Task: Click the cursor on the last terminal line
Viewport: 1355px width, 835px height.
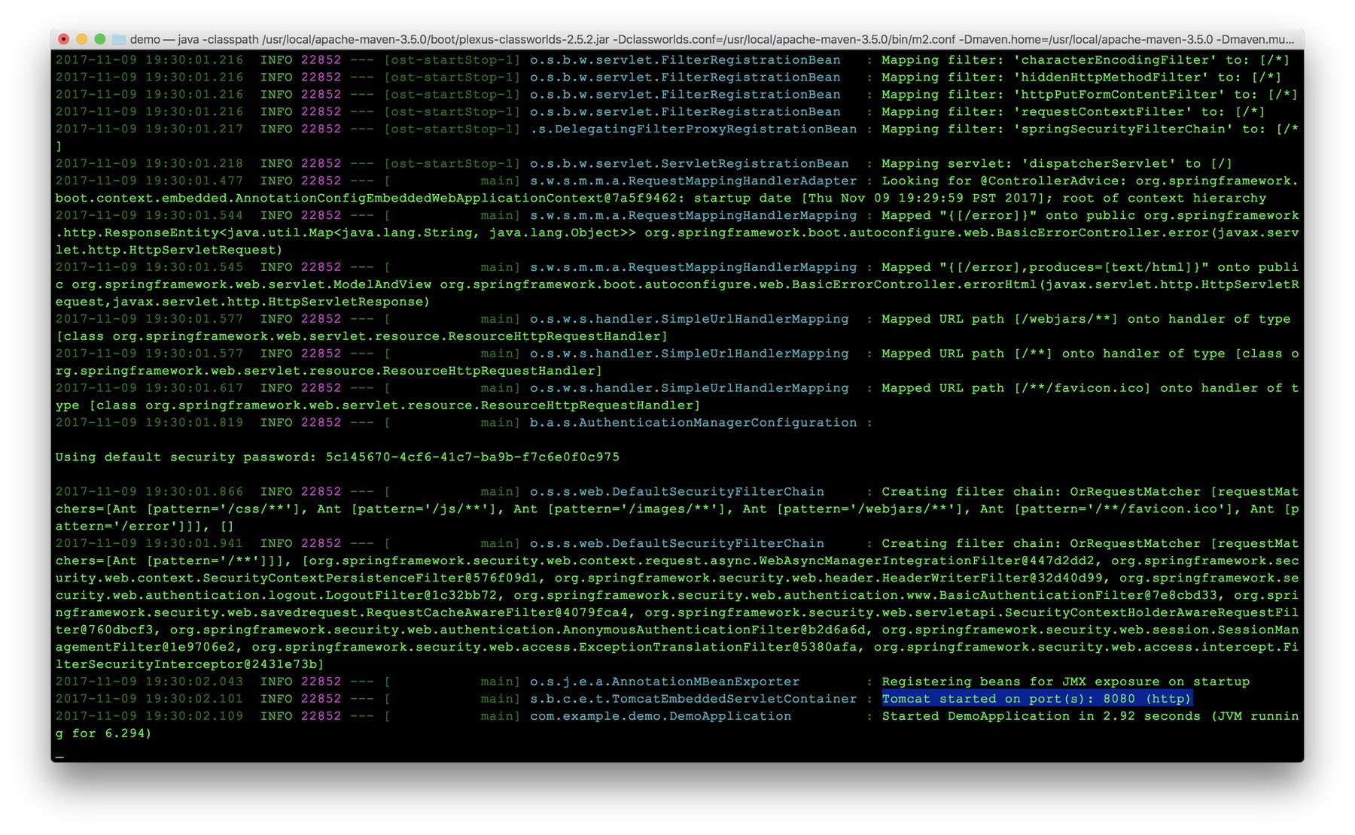Action: click(x=59, y=754)
